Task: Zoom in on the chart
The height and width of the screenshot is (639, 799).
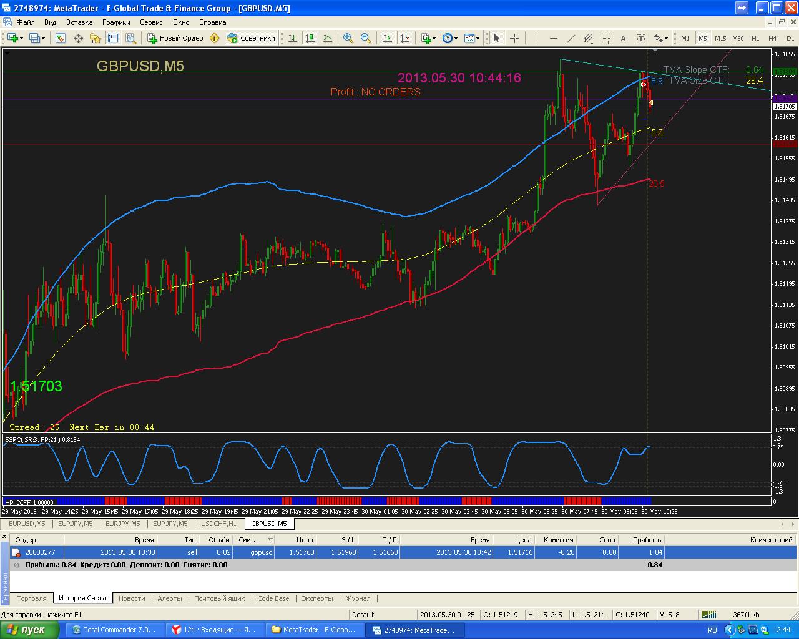Action: (348, 38)
